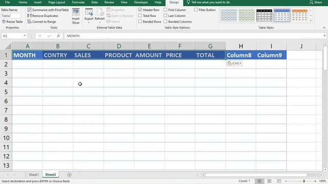The height and width of the screenshot is (184, 328).
Task: Open Export table menu
Action: point(89,16)
